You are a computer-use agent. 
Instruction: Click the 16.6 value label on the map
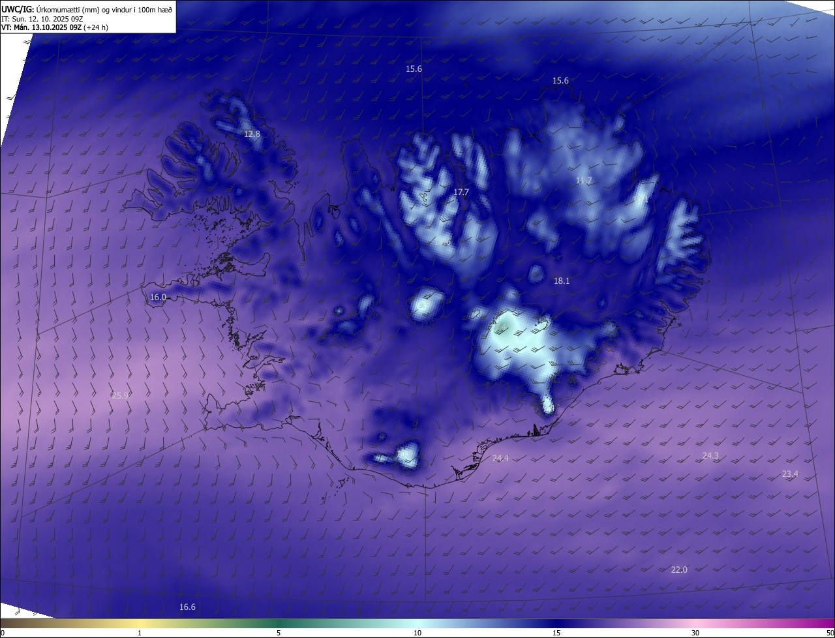tap(187, 607)
